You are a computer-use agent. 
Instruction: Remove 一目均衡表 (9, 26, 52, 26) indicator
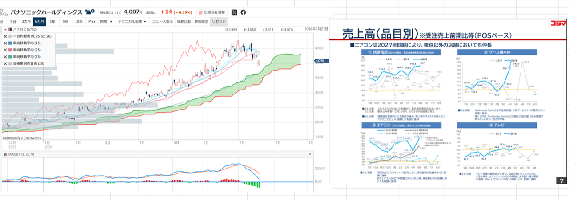click(x=5, y=36)
